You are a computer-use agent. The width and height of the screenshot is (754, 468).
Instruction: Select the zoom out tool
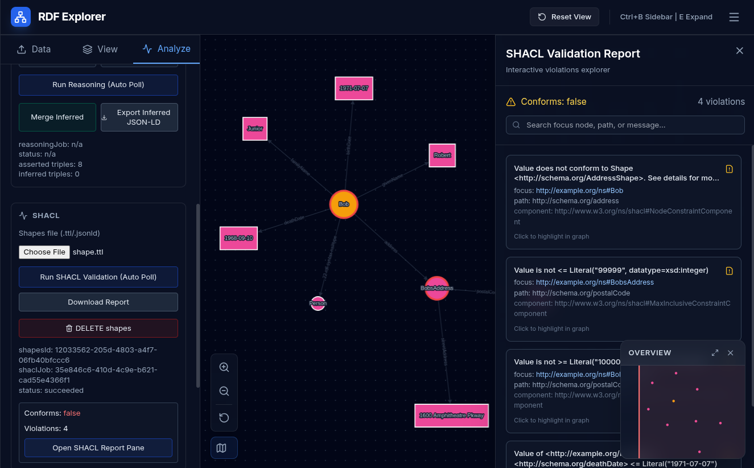coord(224,391)
